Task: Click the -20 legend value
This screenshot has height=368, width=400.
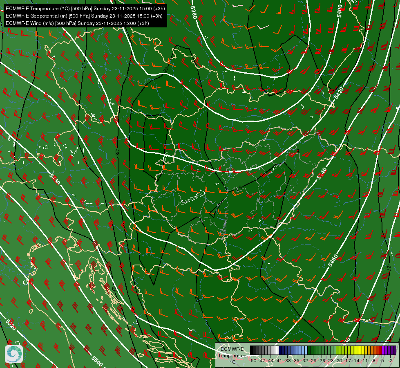Action: (x=339, y=361)
